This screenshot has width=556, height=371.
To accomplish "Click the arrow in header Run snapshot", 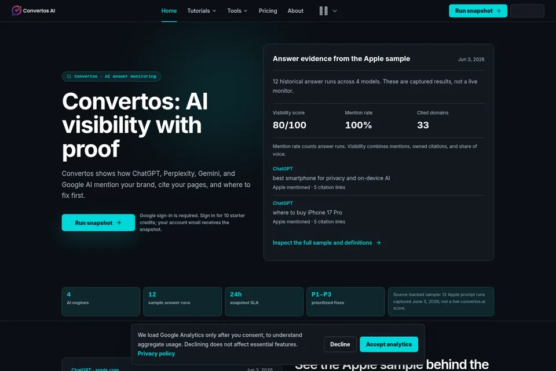I will tap(499, 10).
